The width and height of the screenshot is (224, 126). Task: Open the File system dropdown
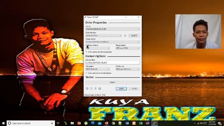point(98,69)
